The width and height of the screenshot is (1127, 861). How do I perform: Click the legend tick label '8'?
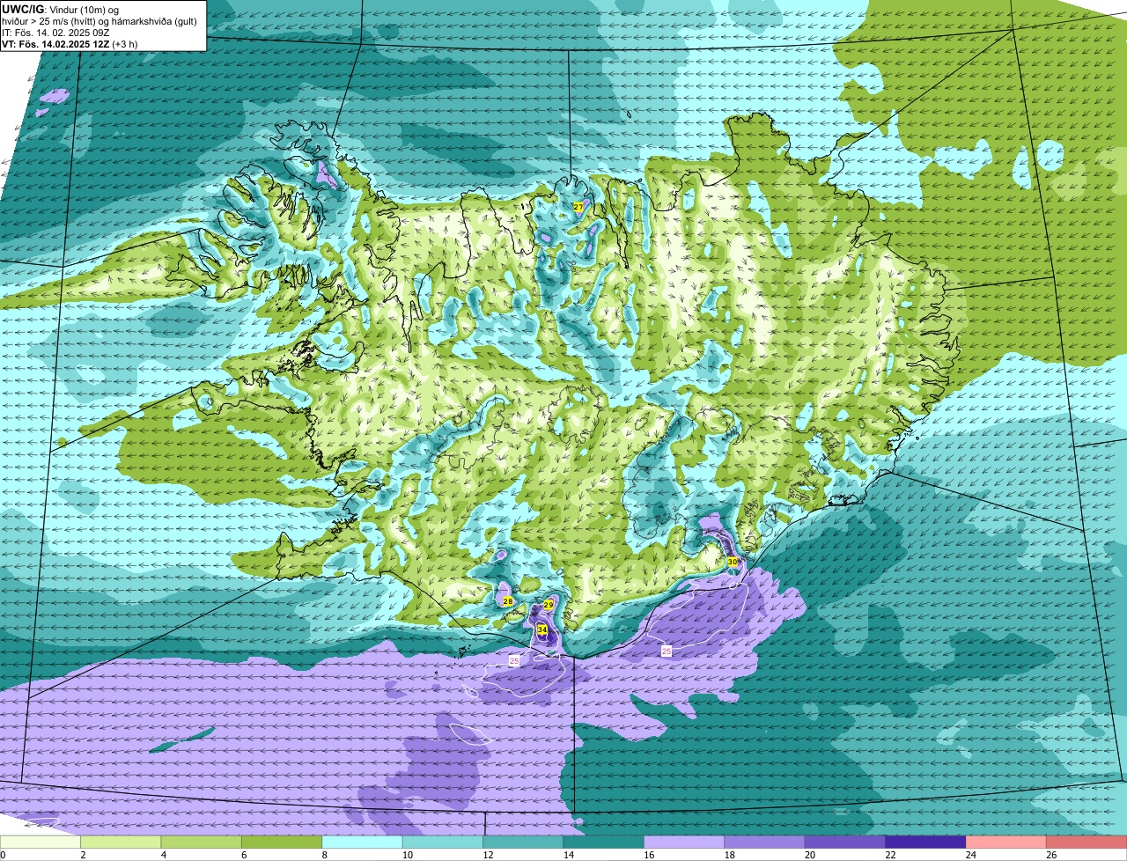coord(323,855)
